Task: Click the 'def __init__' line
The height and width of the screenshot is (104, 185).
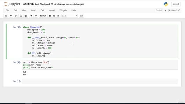Action: pyautogui.click(x=53, y=38)
